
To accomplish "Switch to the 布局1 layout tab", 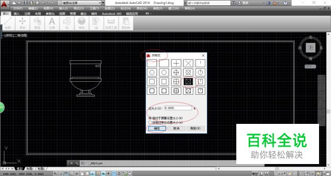I will (x=30, y=169).
